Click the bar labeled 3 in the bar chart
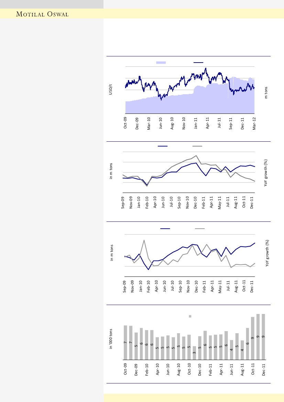284x402 pixels. (194, 353)
